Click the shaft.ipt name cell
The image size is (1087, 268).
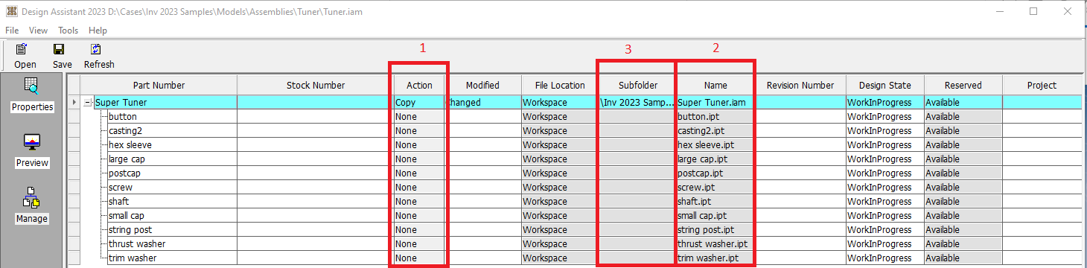click(x=716, y=202)
